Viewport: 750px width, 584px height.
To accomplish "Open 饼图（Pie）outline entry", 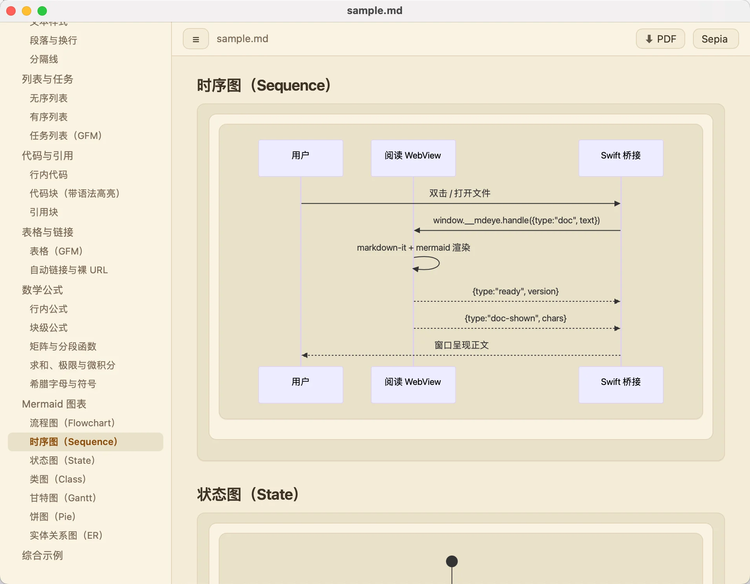I will [53, 517].
